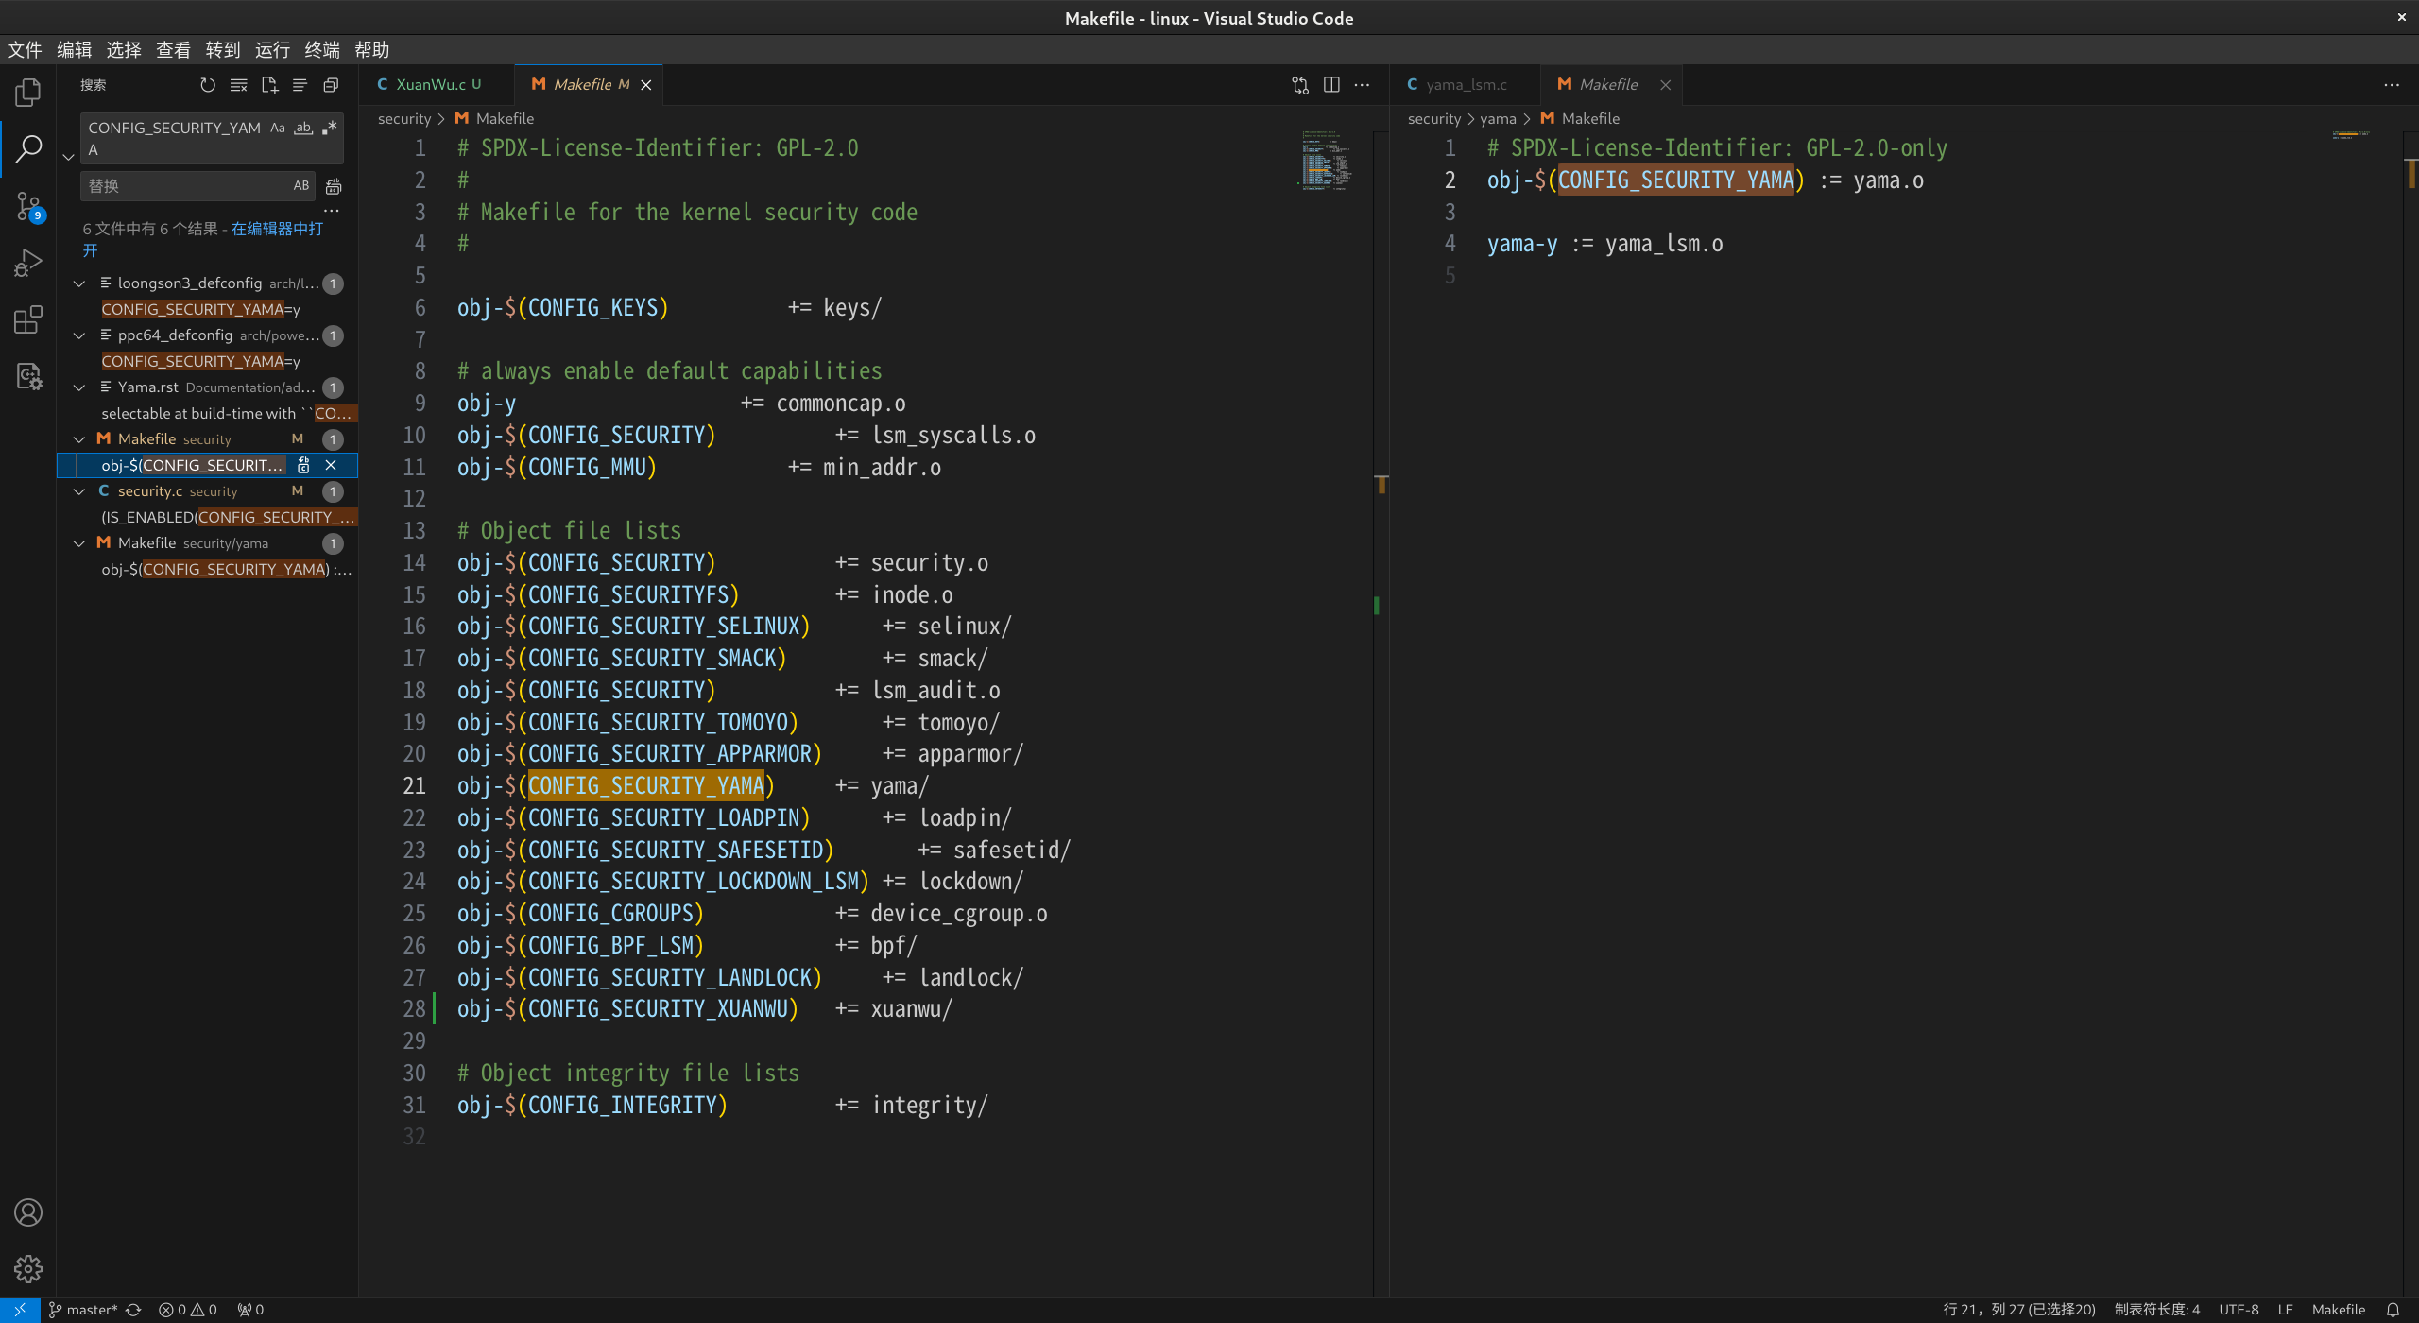Viewport: 2419px width, 1323px height.
Task: Open the Search view in activity bar
Action: (28, 148)
